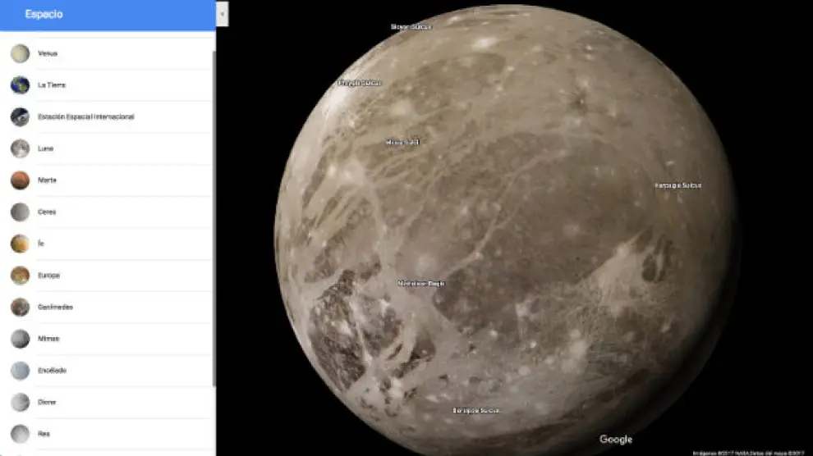813x456 pixels.
Task: Choose Encélado from the sidebar list
Action: tap(51, 371)
